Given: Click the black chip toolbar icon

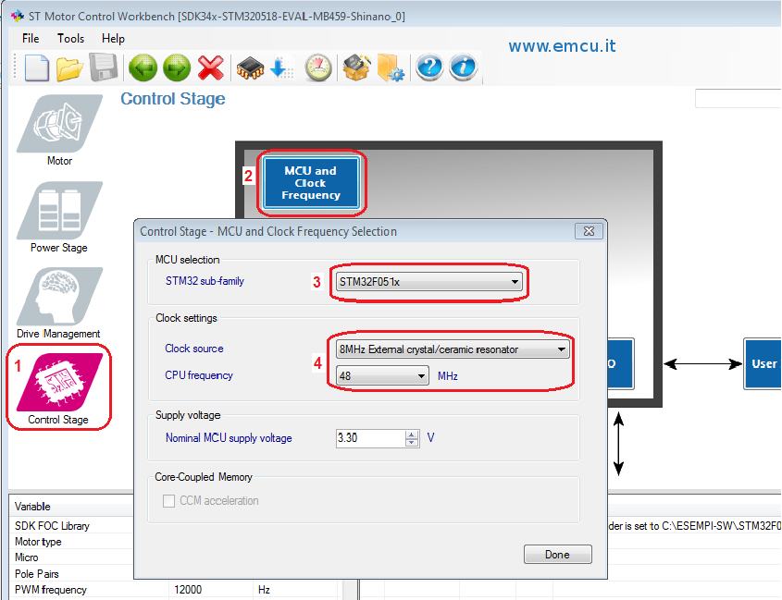Looking at the screenshot, I should (x=250, y=68).
